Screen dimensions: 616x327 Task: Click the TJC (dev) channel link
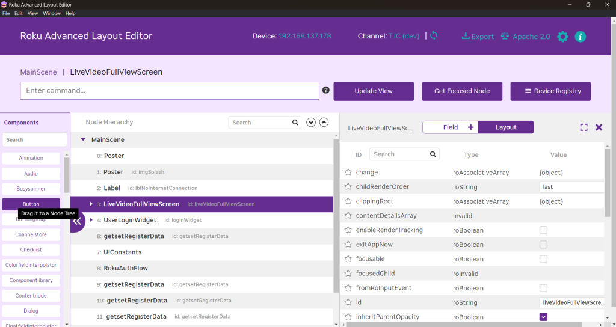tap(404, 36)
